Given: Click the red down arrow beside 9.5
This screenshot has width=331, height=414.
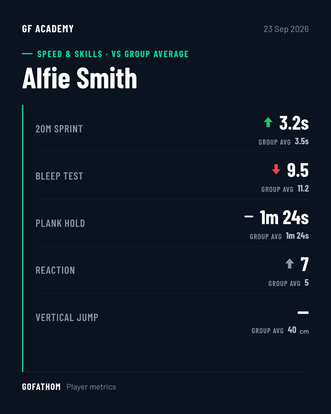Looking at the screenshot, I should coord(276,169).
